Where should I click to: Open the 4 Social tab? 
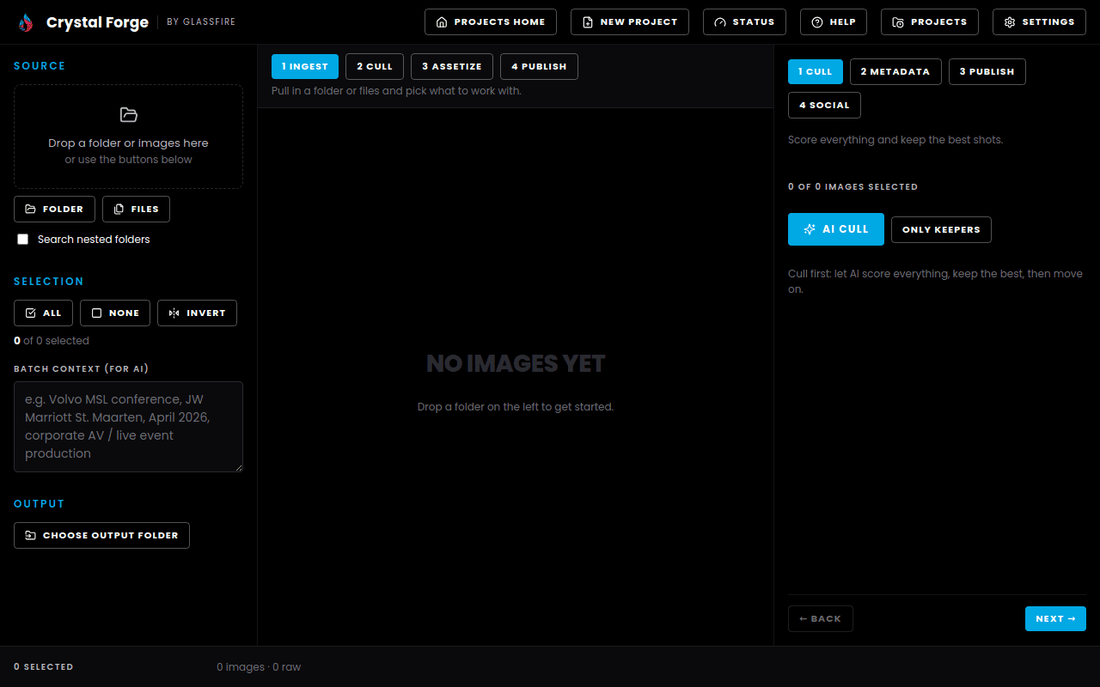[x=824, y=106]
